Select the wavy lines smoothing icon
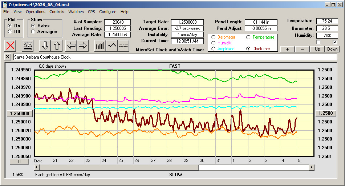This screenshot has height=186, width=345. (123, 45)
